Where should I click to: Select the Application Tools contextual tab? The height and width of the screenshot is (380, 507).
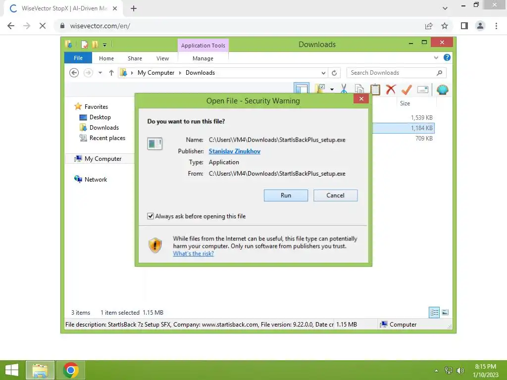[x=203, y=46]
